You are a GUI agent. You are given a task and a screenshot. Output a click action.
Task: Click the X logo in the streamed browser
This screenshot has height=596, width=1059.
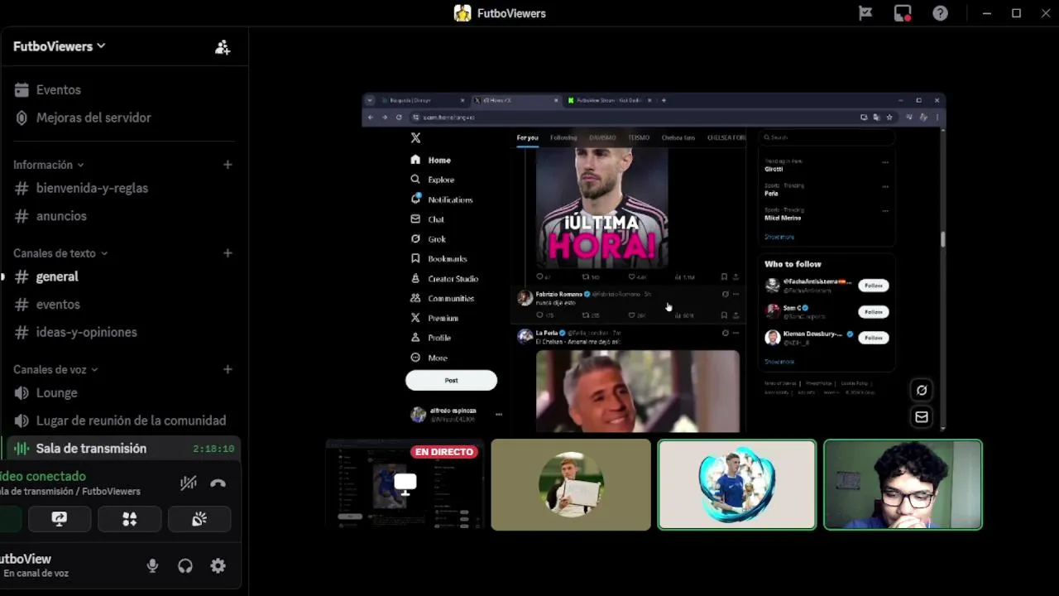pos(415,138)
